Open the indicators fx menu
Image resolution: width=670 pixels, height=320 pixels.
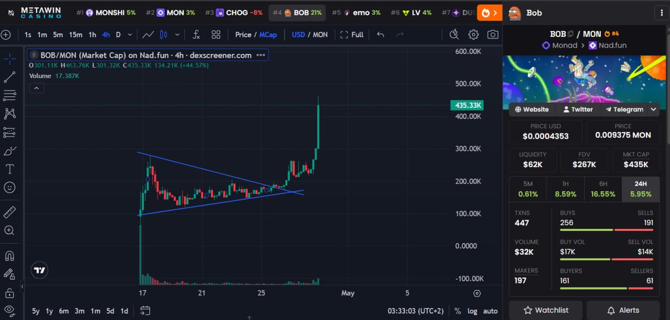(x=196, y=35)
